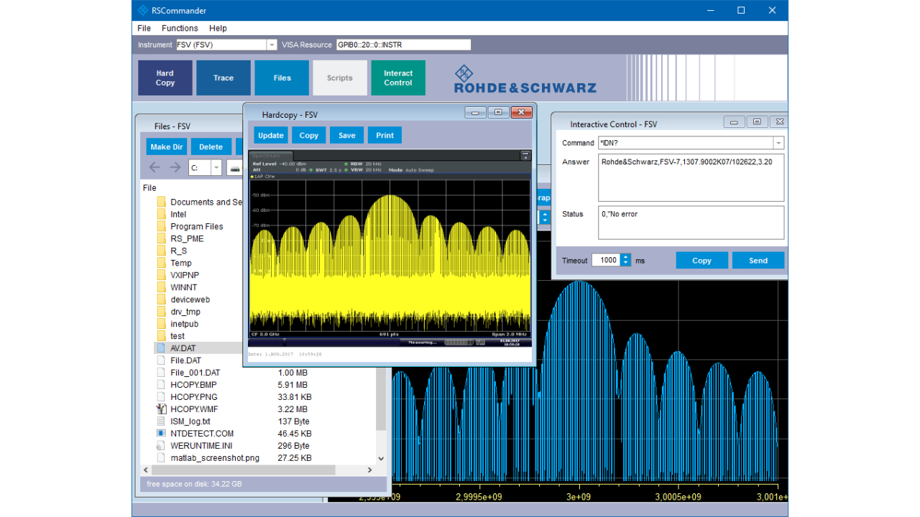Click the folder icon beside Documents and Se

[161, 202]
